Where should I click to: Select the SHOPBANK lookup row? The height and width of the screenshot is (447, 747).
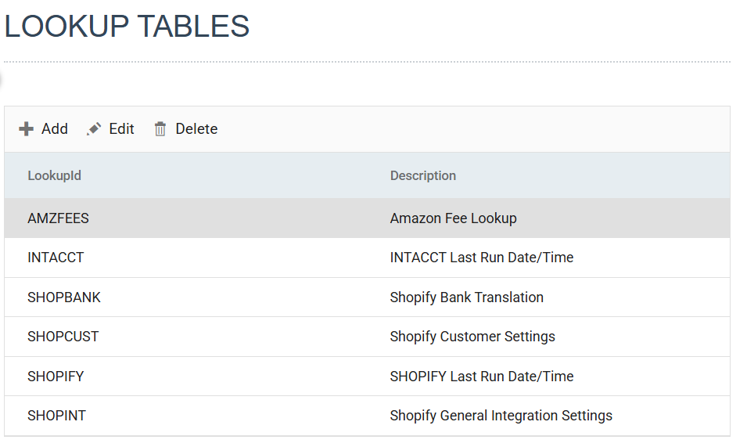[367, 297]
